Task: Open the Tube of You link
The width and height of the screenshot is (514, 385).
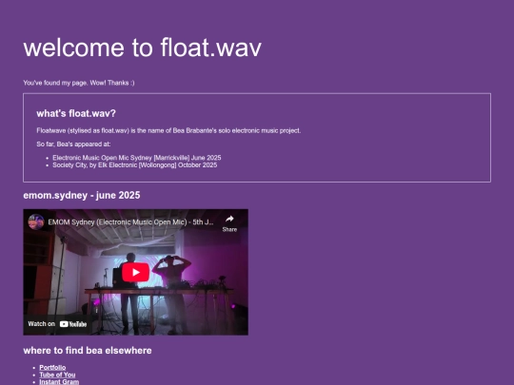Action: tap(57, 375)
